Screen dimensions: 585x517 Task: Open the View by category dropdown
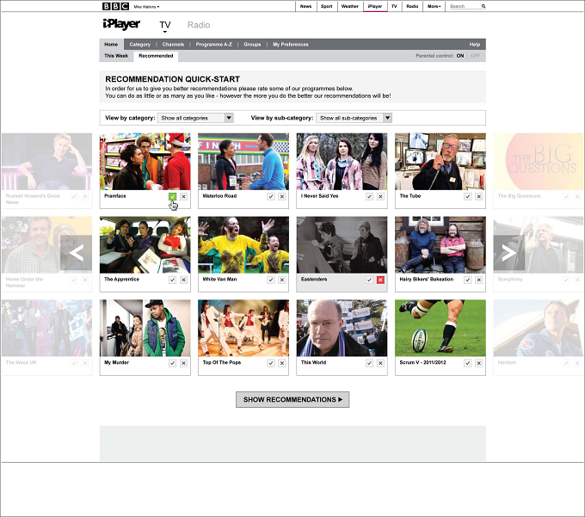195,118
